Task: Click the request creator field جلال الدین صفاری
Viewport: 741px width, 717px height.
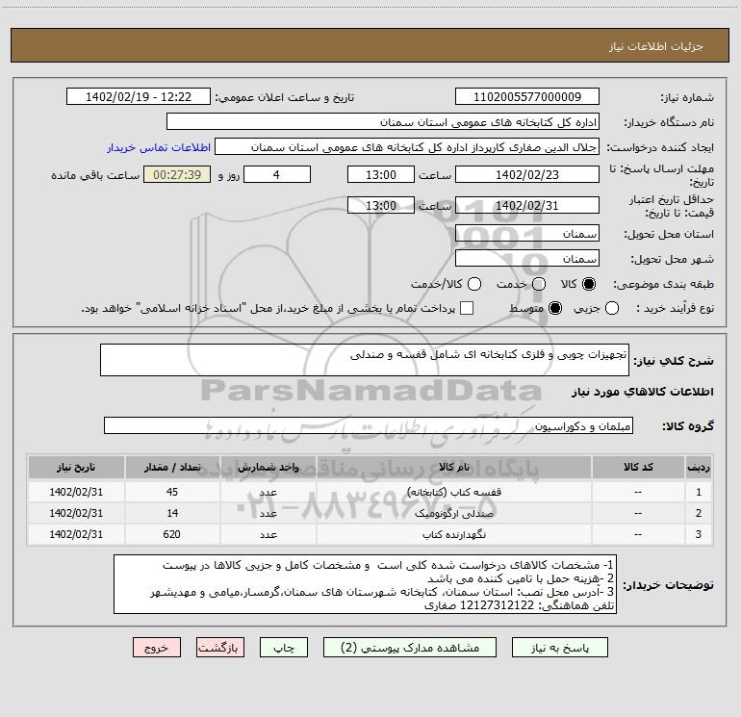Action: tap(407, 147)
